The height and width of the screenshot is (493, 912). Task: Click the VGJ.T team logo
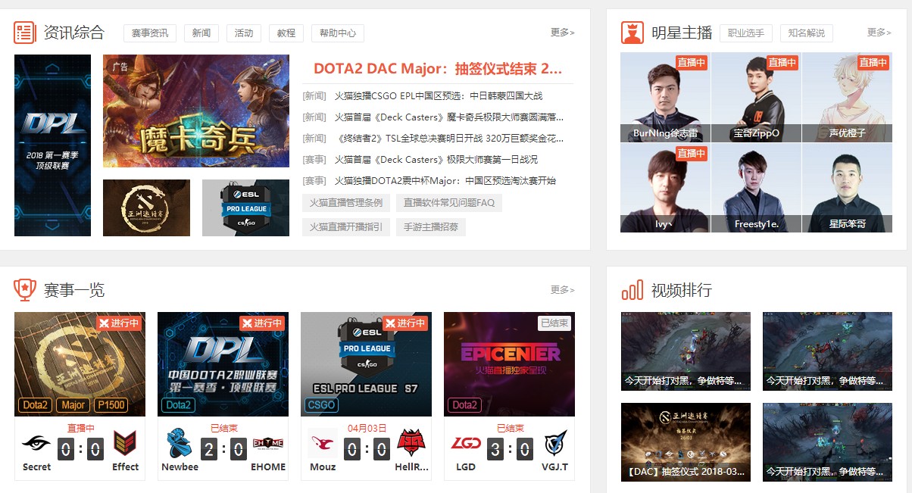(554, 445)
